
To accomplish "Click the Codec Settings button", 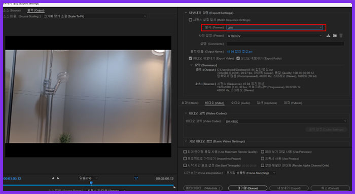I will tap(326, 130).
